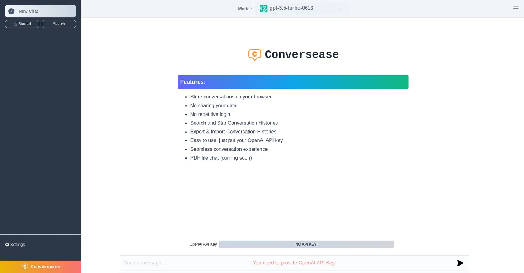Click 'Seamless conversation experience' item
This screenshot has width=524, height=273.
coord(229,149)
